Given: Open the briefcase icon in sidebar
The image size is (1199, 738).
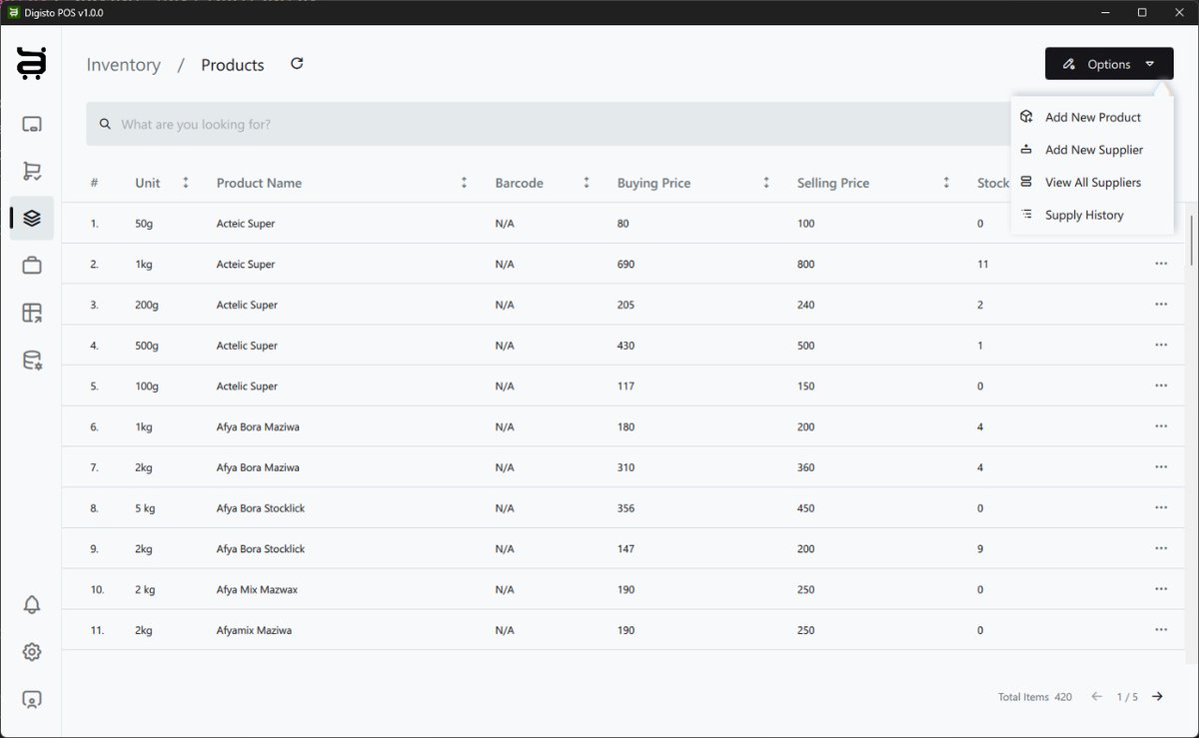Looking at the screenshot, I should (x=32, y=265).
